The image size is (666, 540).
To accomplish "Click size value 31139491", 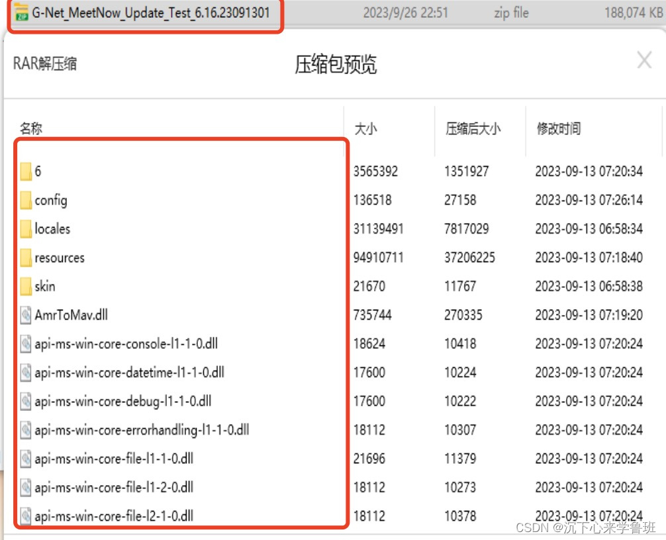I will pyautogui.click(x=379, y=229).
